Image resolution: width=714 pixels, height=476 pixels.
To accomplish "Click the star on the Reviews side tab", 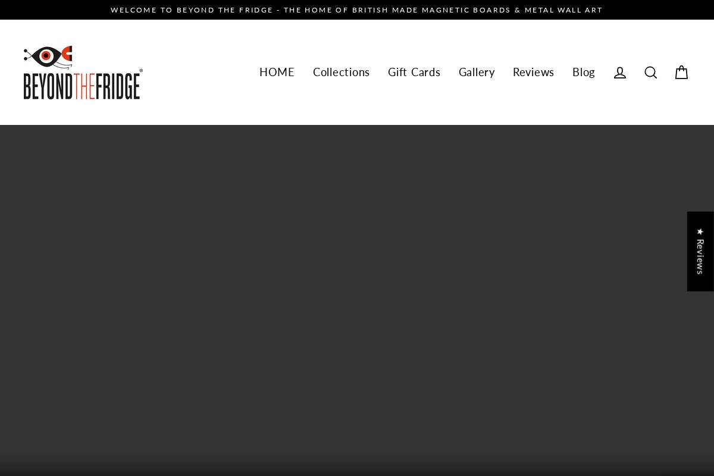I will click(700, 231).
